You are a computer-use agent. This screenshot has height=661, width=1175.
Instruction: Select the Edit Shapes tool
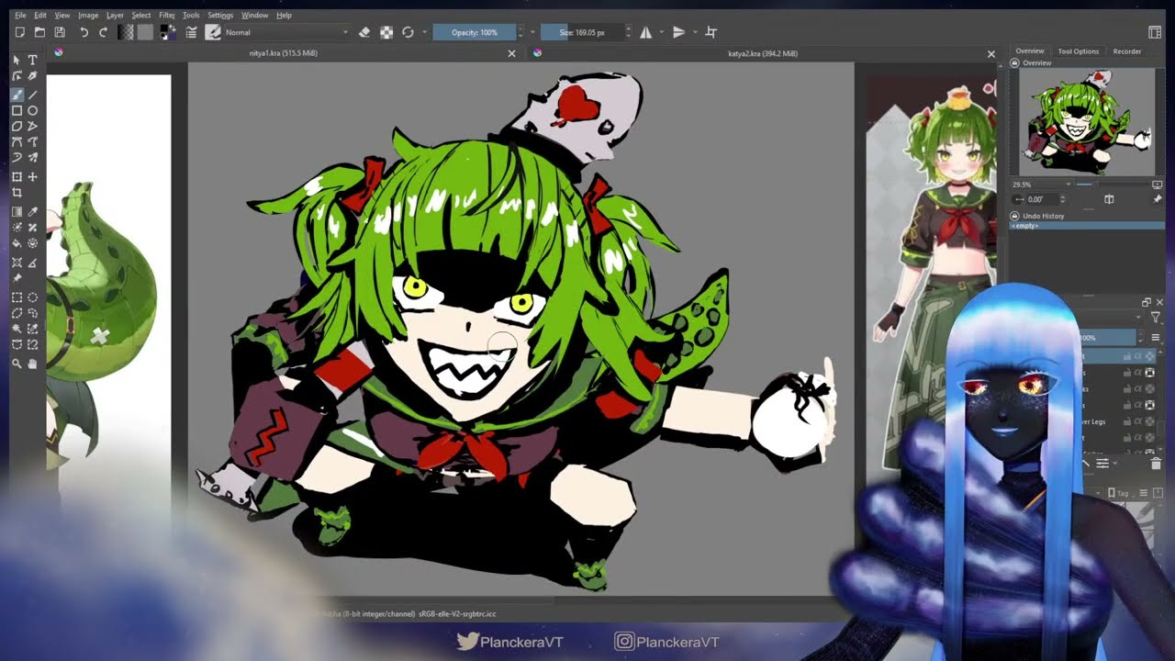(x=17, y=76)
